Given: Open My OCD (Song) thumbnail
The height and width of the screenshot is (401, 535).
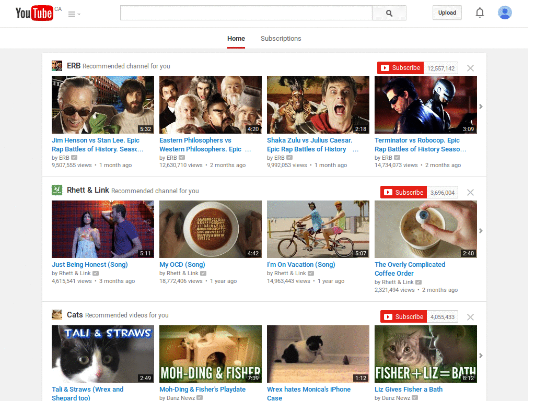Looking at the screenshot, I should pos(211,229).
